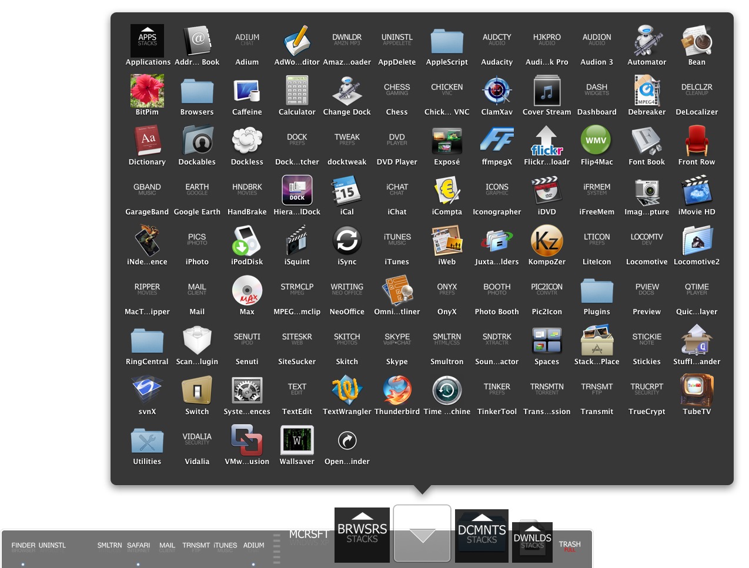Open the Browsers folder in stack
This screenshot has width=749, height=568.
click(x=197, y=90)
